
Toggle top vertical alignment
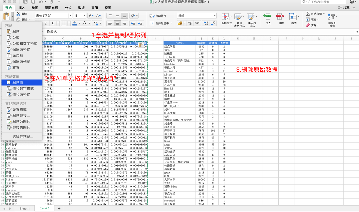110,16
